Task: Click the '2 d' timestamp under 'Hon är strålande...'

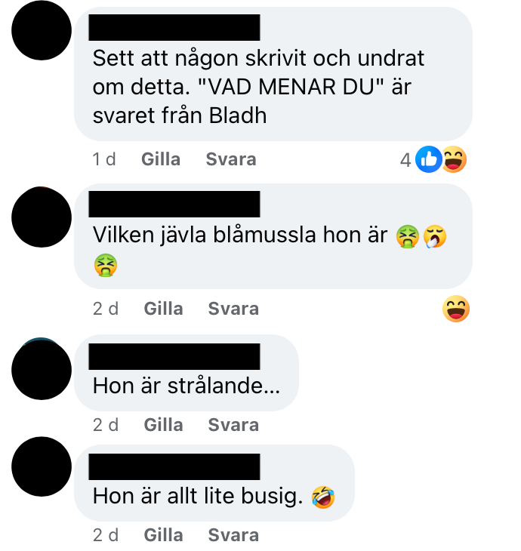Action: pos(106,425)
